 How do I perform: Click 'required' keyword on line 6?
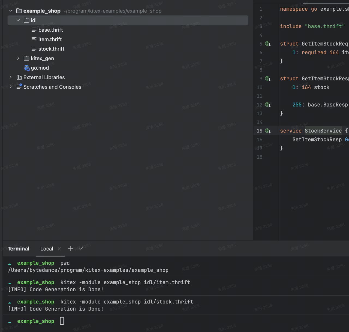coord(314,52)
